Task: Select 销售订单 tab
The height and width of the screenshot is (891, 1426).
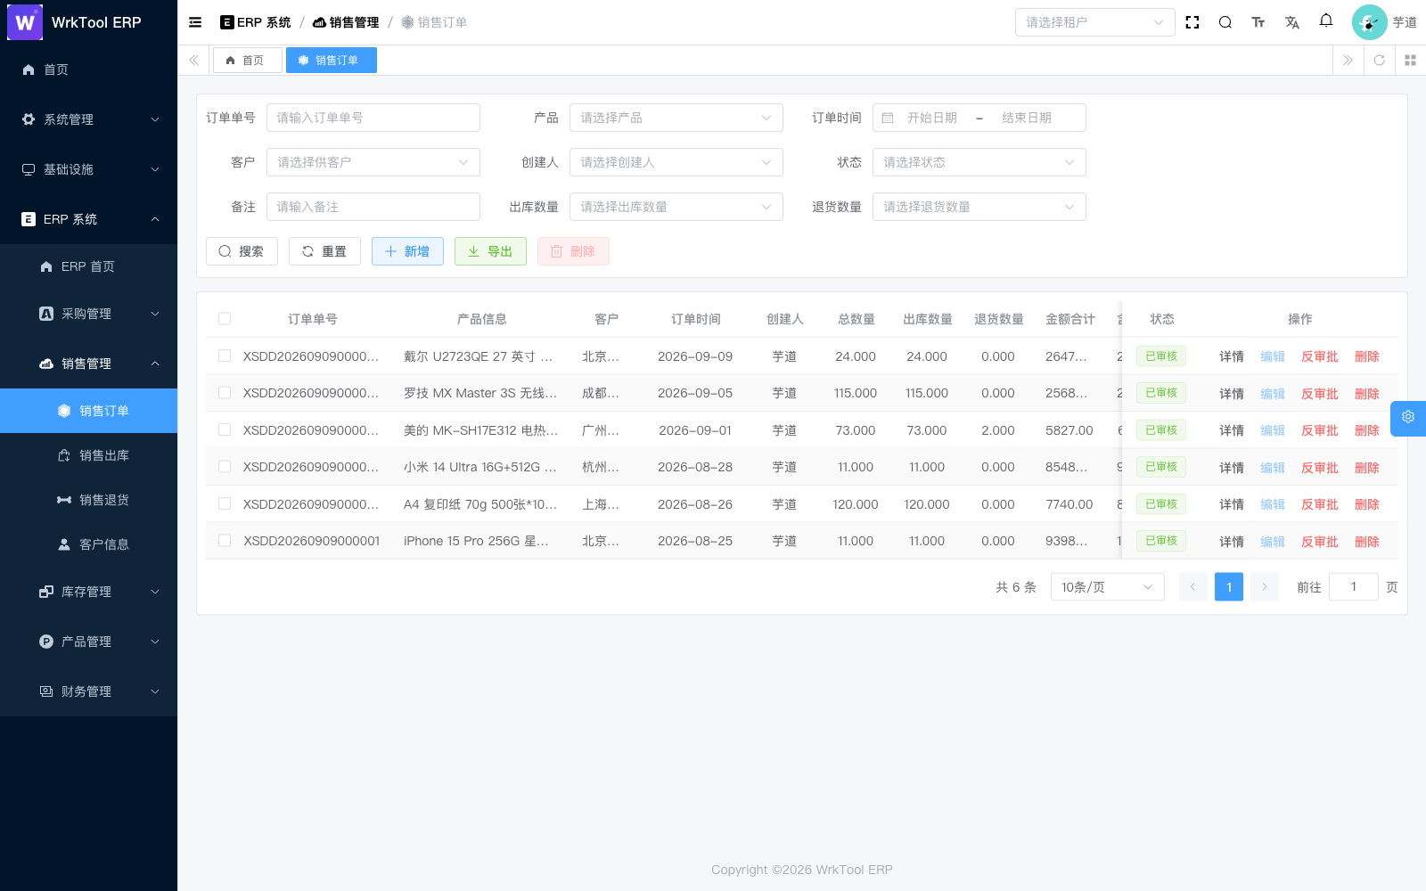Action: [x=332, y=61]
